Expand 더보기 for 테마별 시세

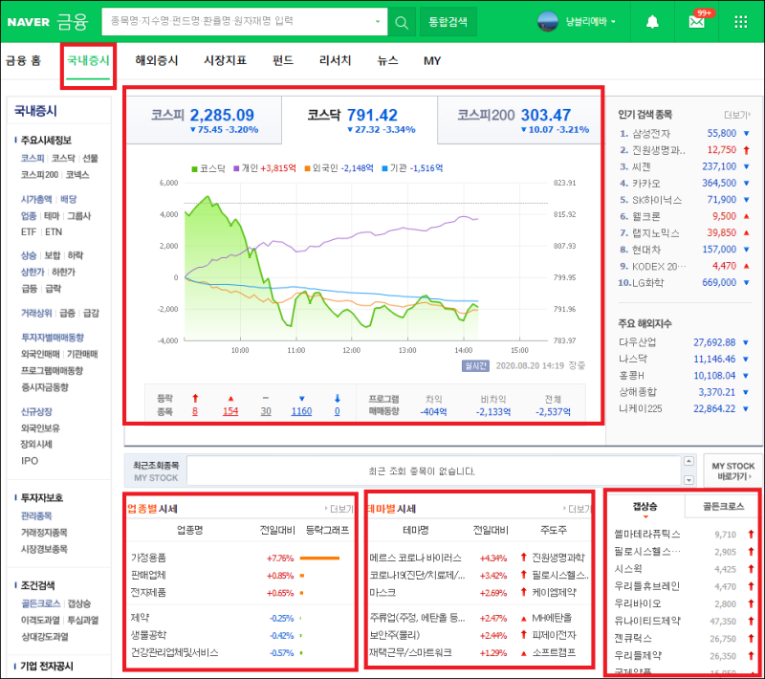pos(577,509)
